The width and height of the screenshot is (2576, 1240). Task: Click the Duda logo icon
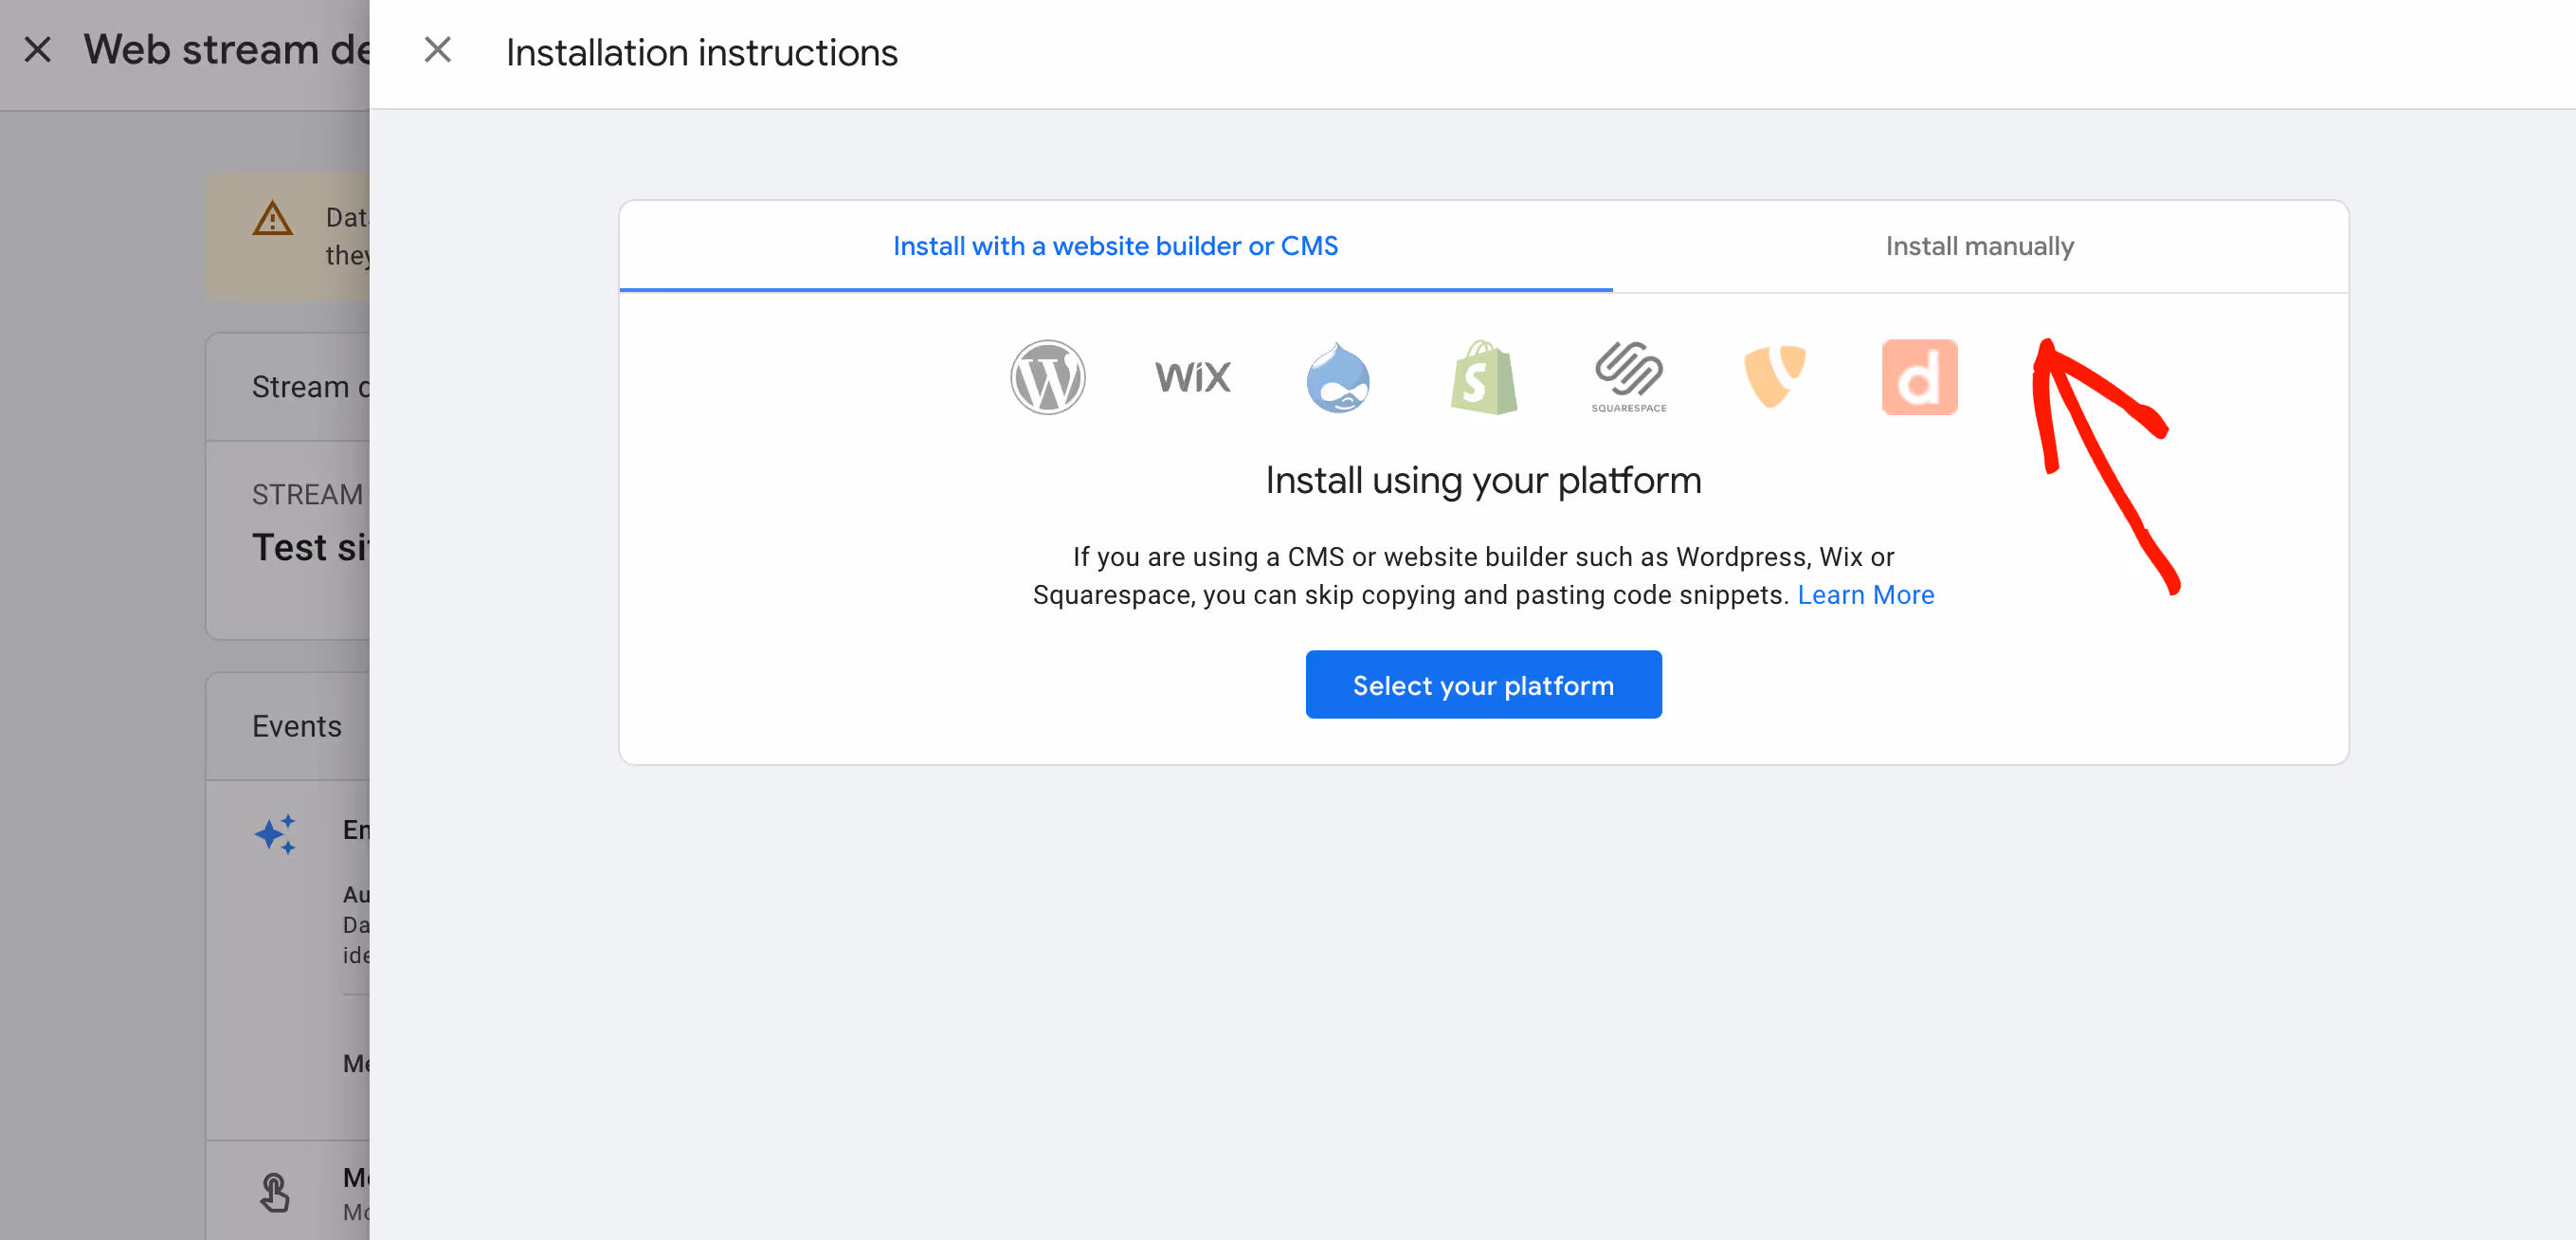(1919, 377)
